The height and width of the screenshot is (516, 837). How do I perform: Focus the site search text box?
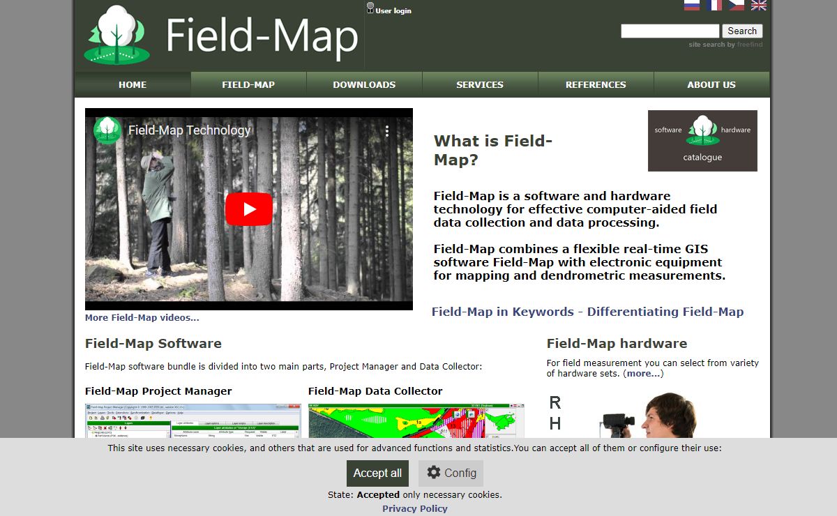click(670, 31)
